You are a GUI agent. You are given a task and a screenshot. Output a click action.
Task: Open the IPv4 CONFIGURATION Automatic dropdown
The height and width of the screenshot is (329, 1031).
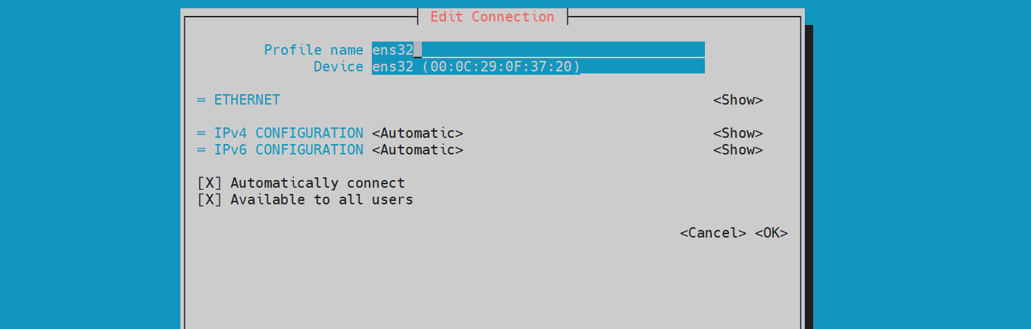point(417,133)
